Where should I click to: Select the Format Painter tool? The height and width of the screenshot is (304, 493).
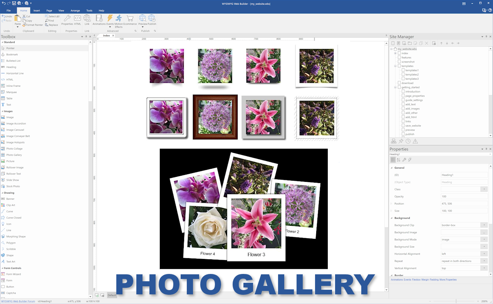32,25
